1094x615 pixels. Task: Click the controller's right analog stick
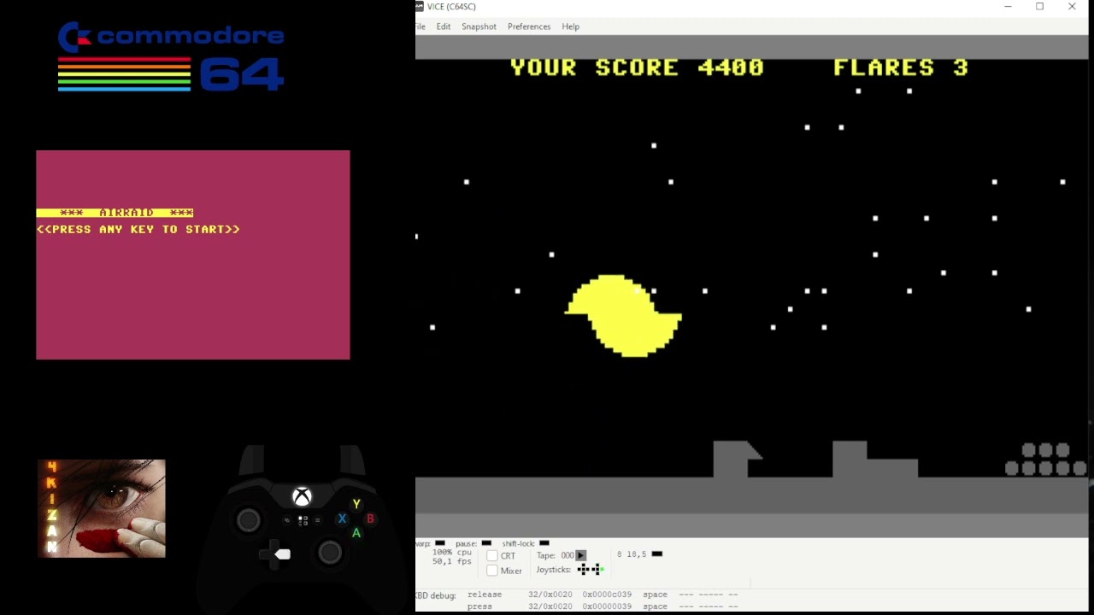(x=330, y=553)
